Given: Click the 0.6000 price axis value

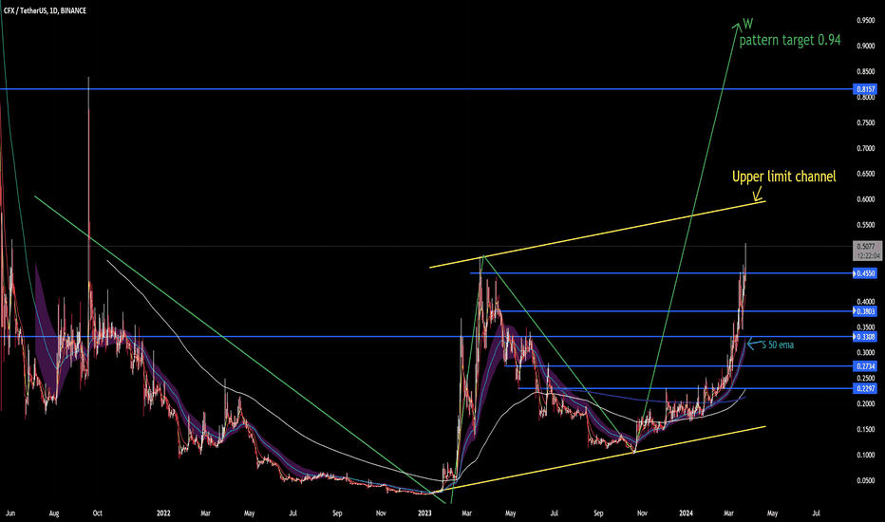Looking at the screenshot, I should click(x=866, y=199).
